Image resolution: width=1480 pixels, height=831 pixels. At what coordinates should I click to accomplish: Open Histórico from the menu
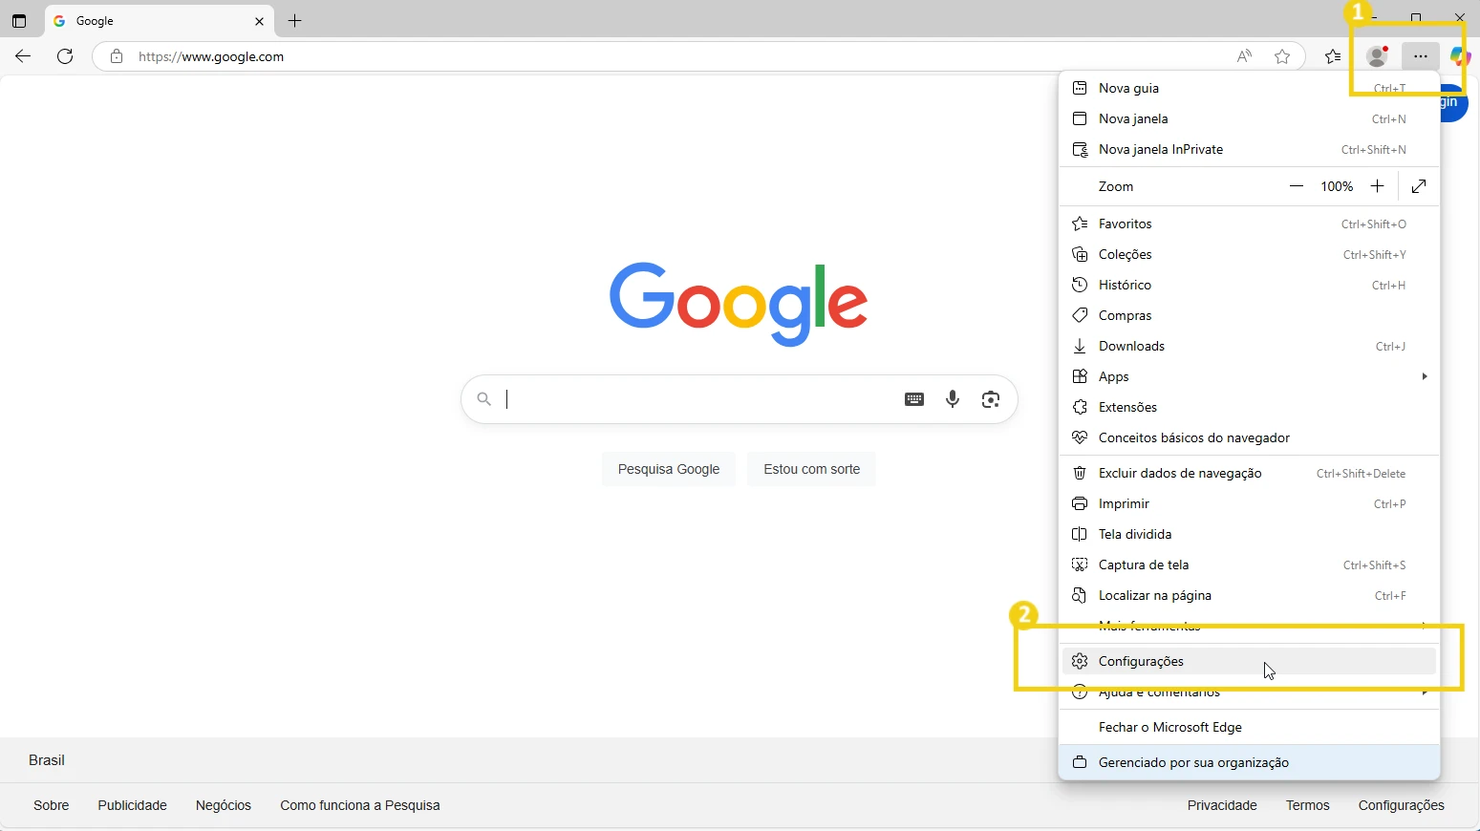pos(1250,285)
